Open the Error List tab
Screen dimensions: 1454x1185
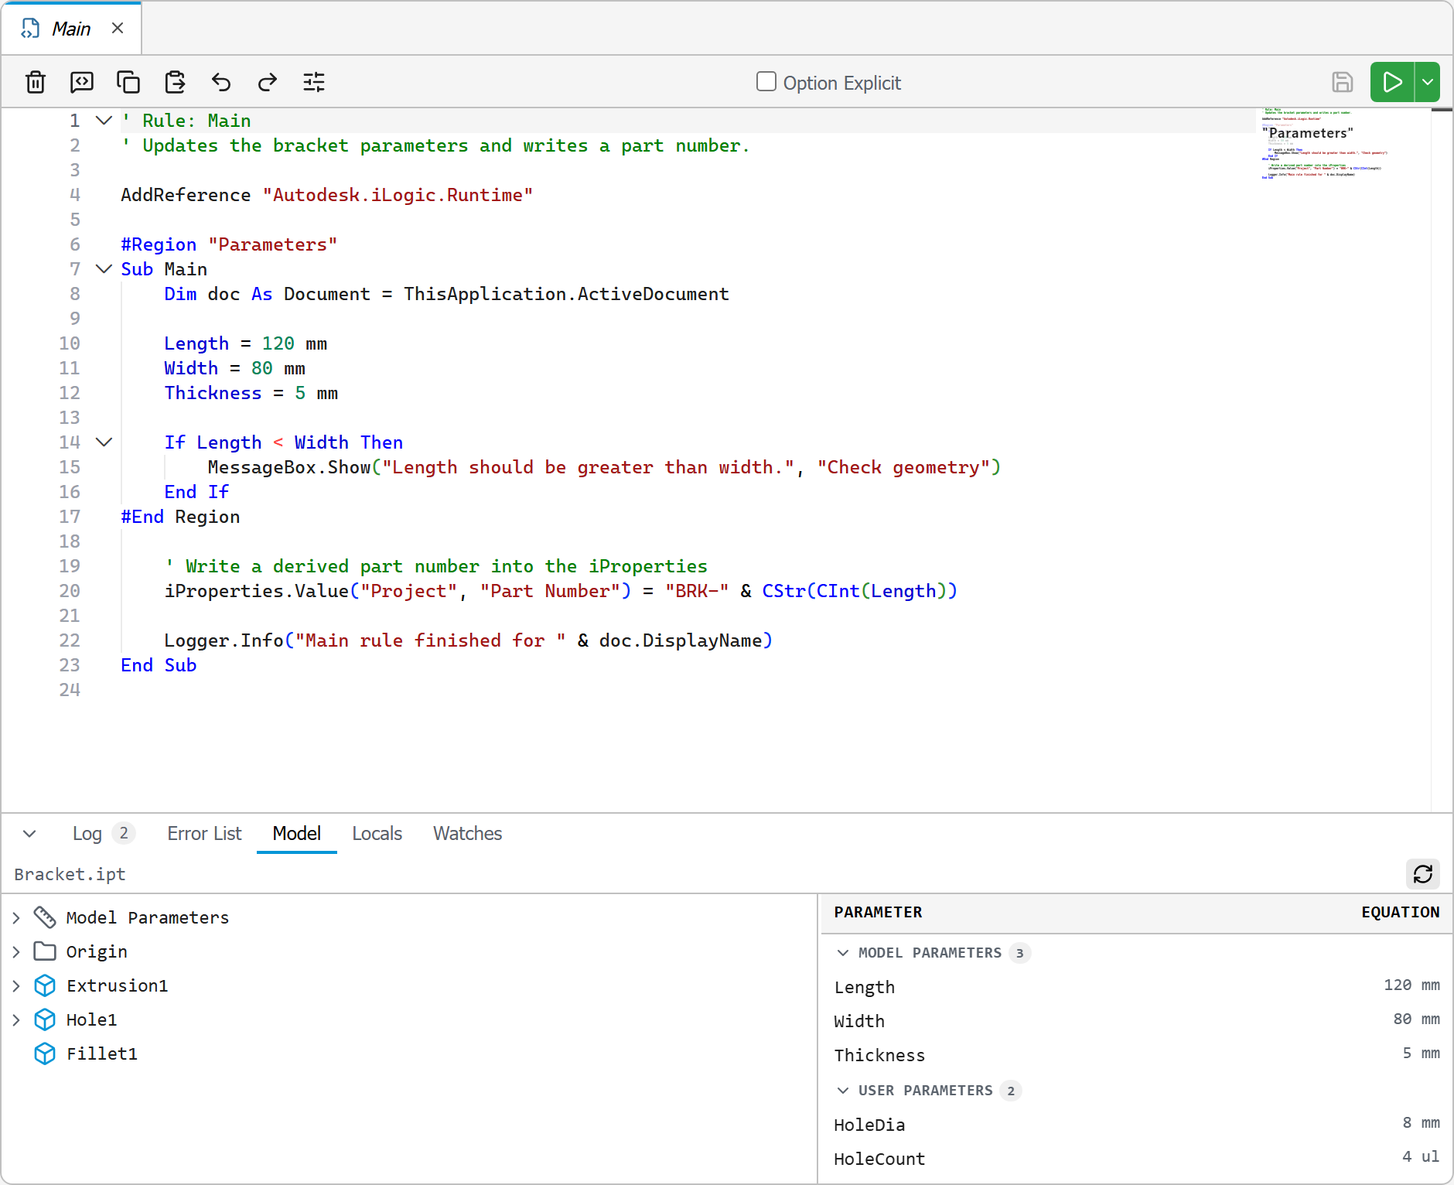point(204,834)
